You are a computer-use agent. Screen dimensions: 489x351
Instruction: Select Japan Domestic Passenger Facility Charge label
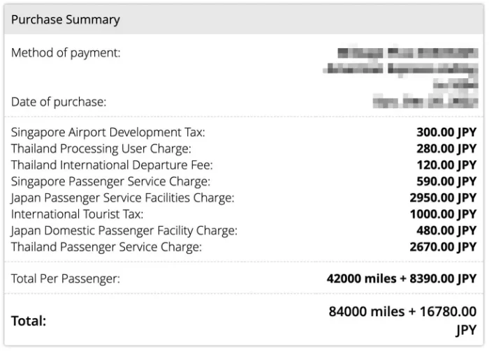coord(124,231)
